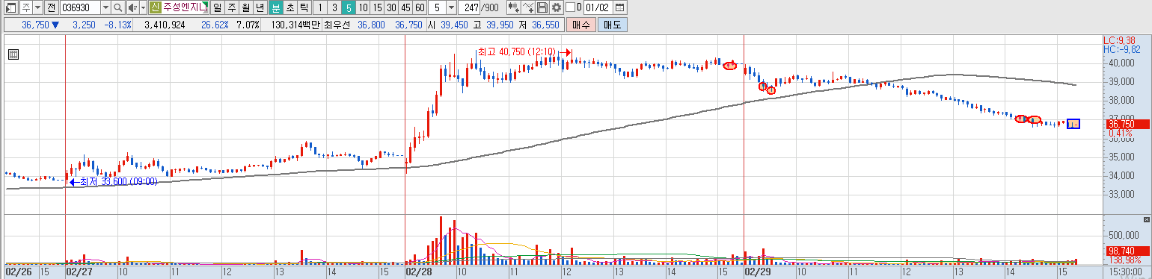Expand the stock code history dropdown
The width and height of the screenshot is (1152, 279).
[x=105, y=7]
